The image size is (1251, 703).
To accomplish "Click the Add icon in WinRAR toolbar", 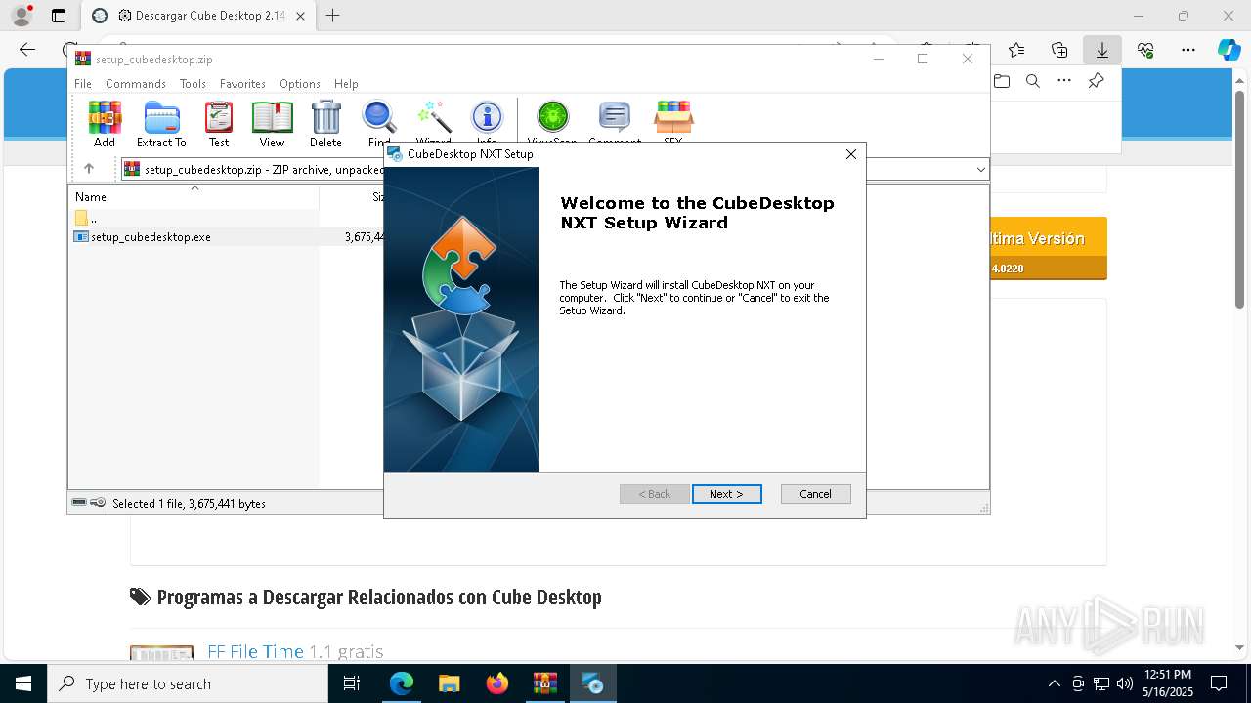I will click(x=105, y=124).
